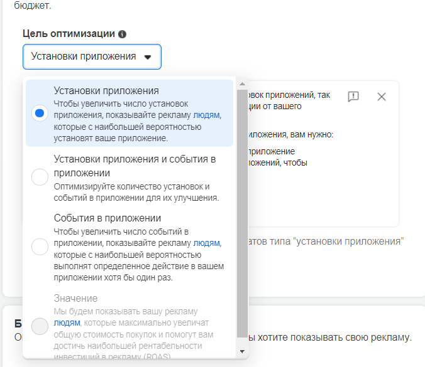This screenshot has width=425, height=367.
Task: Click the info icon beside Цель оптимизации
Action: [122, 34]
